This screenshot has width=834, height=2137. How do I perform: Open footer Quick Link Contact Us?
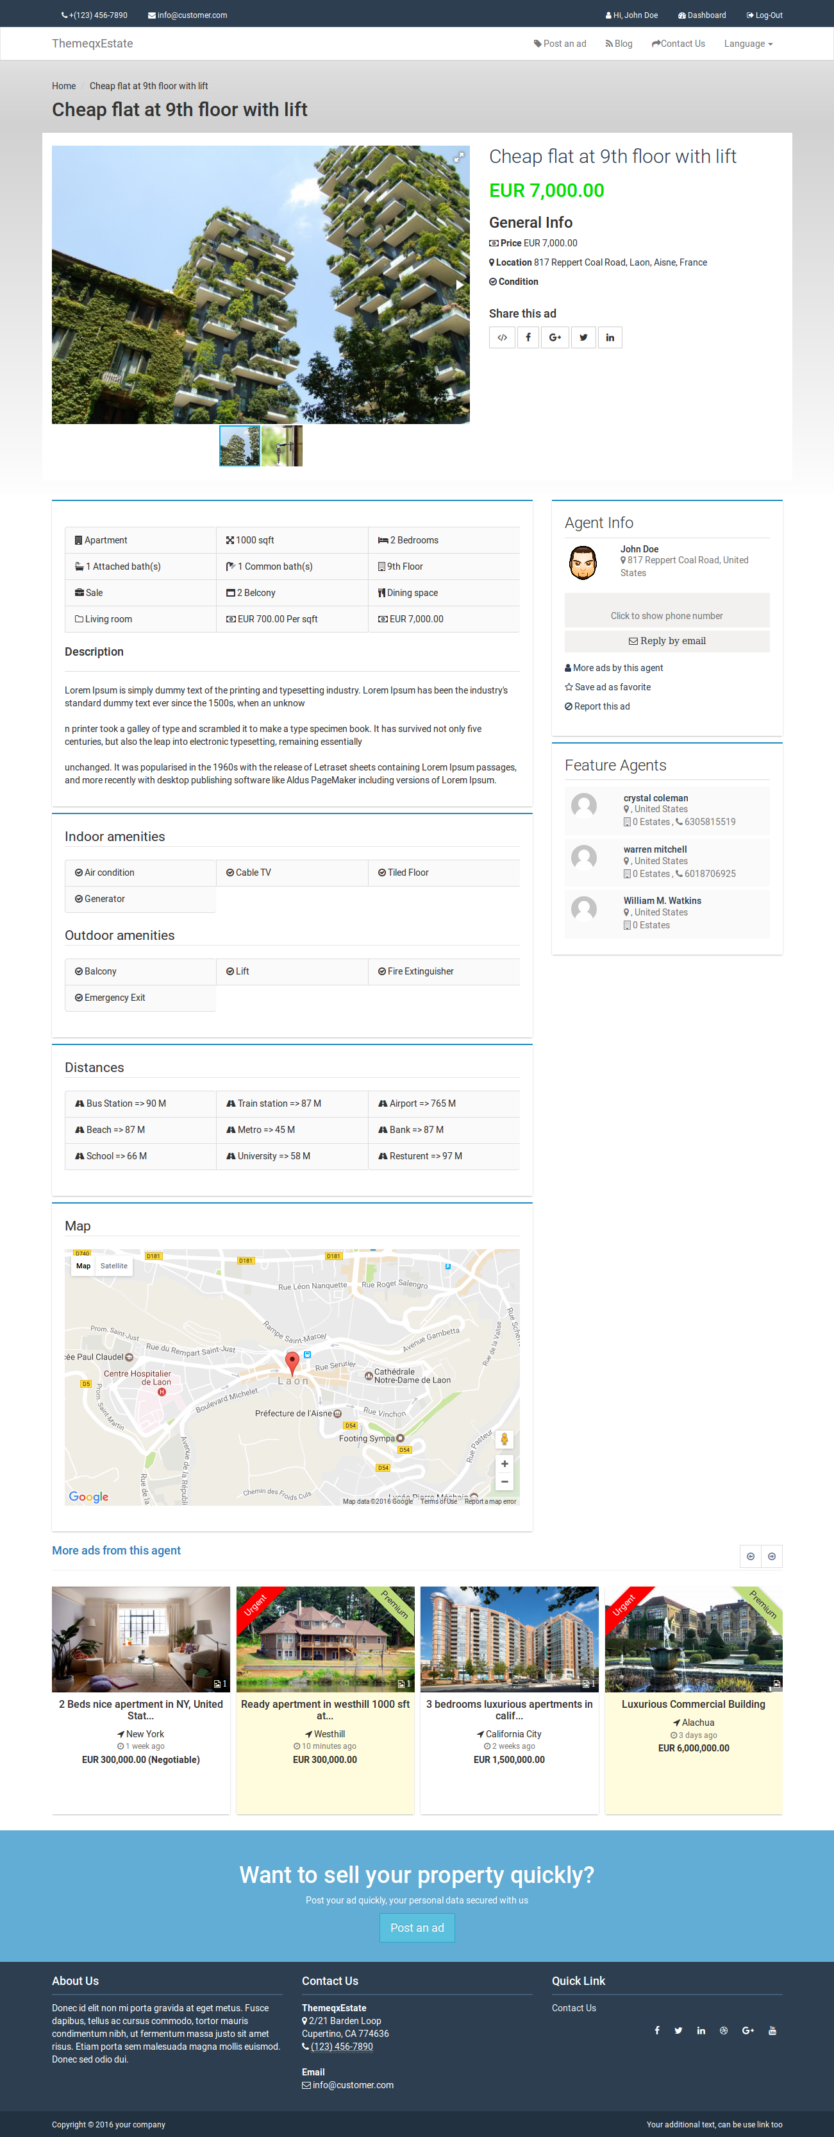(x=574, y=2007)
